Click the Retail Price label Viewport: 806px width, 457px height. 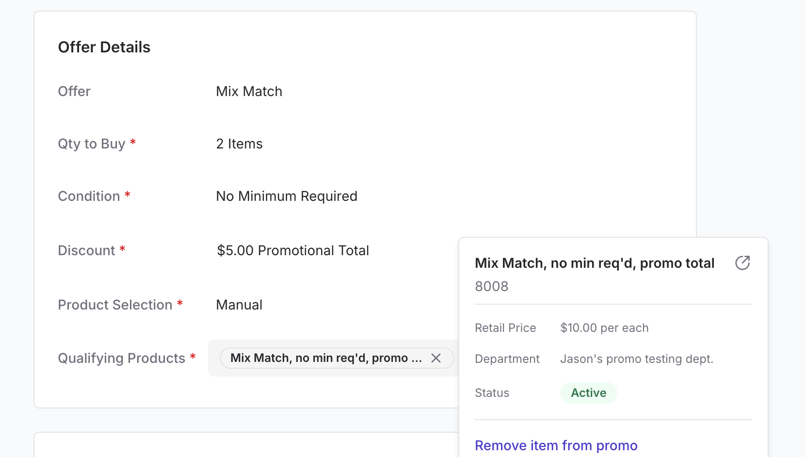[506, 328]
